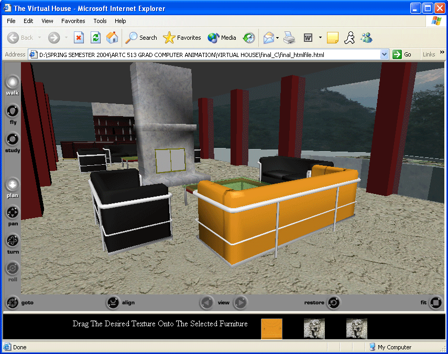Switch to fly navigation mode
Screen dimensions: 448x354
click(12, 111)
